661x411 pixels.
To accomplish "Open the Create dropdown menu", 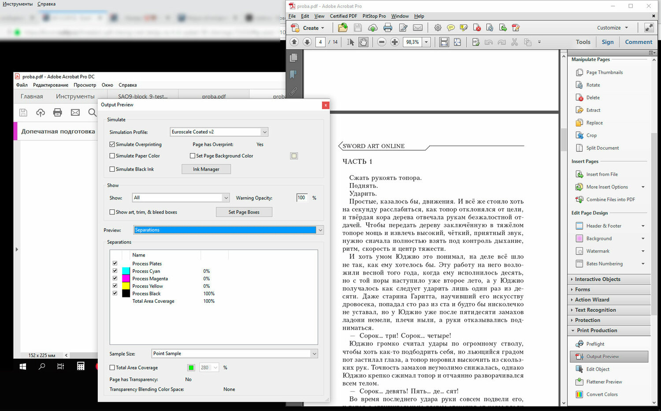I will pos(308,28).
